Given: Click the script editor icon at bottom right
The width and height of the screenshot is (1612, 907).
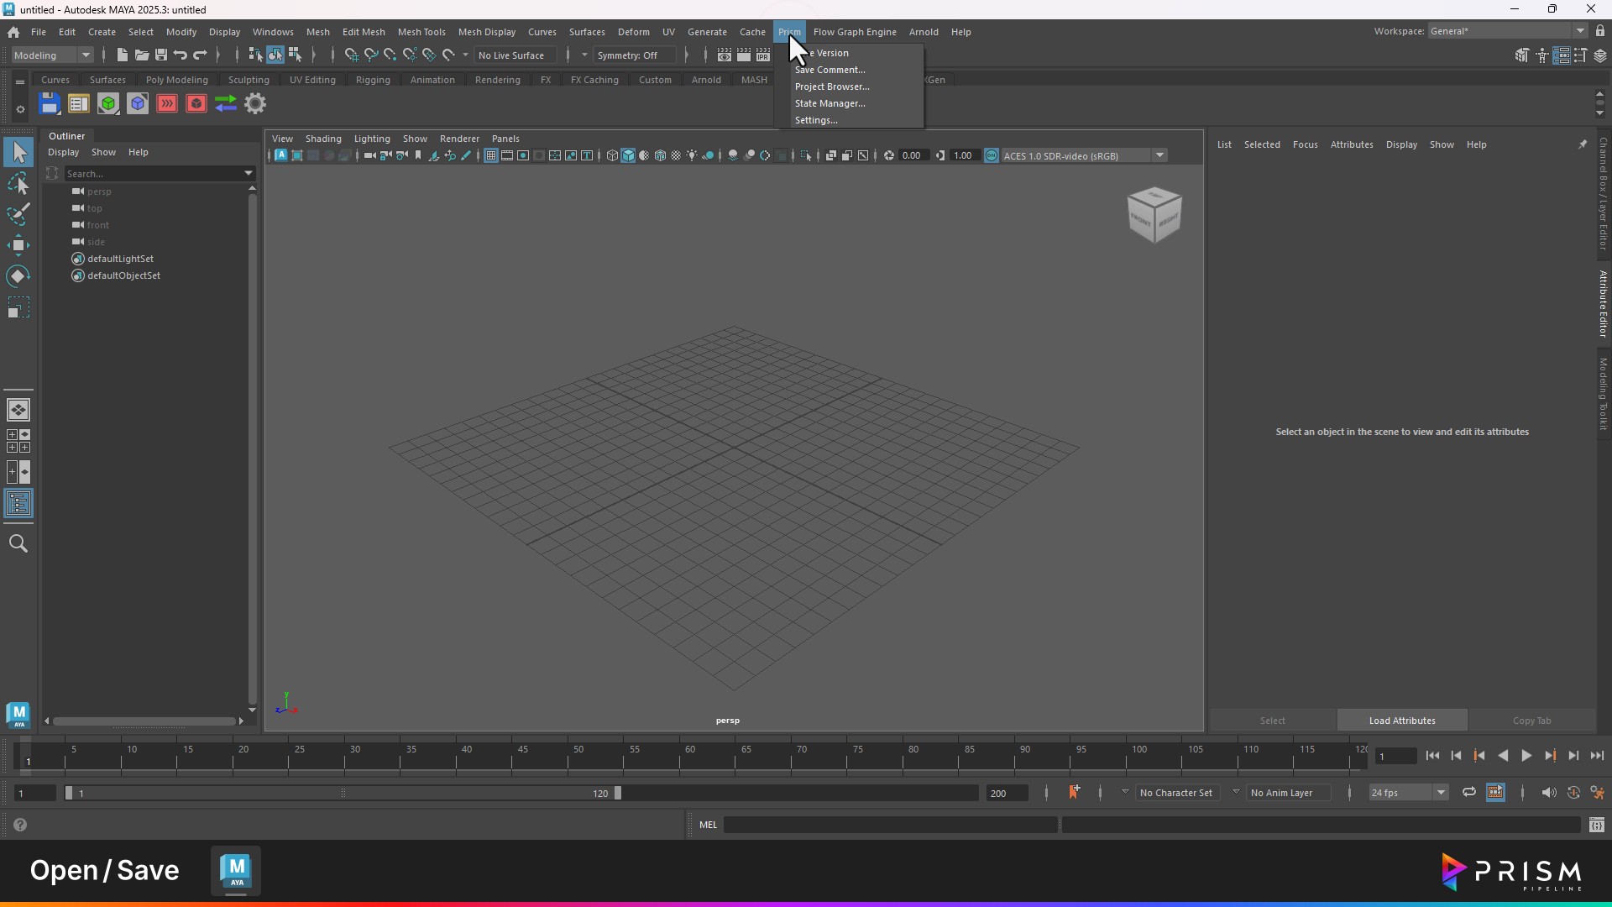Looking at the screenshot, I should pos(1597,826).
